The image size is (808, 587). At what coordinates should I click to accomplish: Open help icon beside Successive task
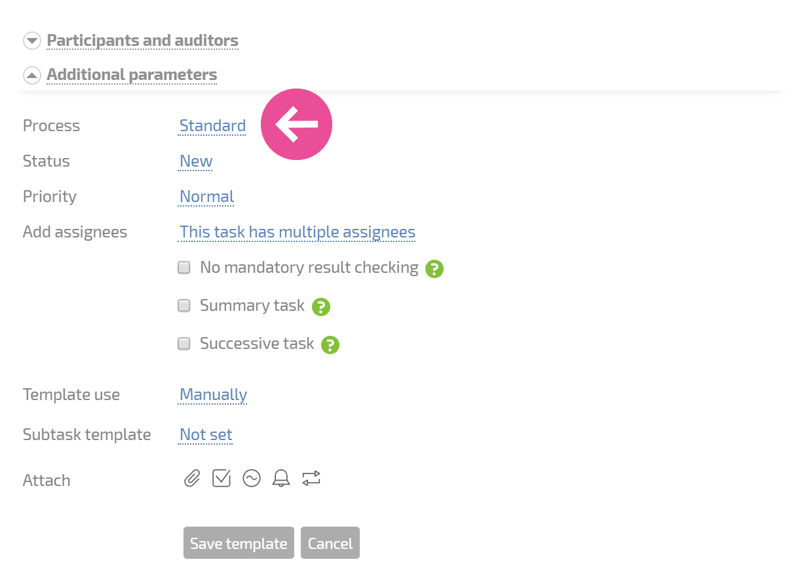330,344
